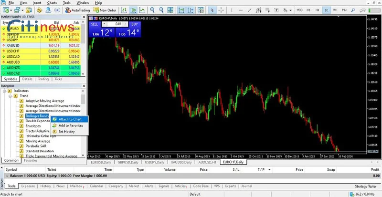
Task: Toggle the AutoTrading button
Action: point(77,10)
